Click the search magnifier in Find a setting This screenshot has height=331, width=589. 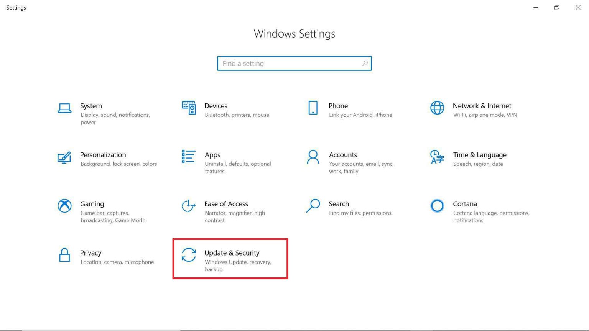pyautogui.click(x=365, y=63)
